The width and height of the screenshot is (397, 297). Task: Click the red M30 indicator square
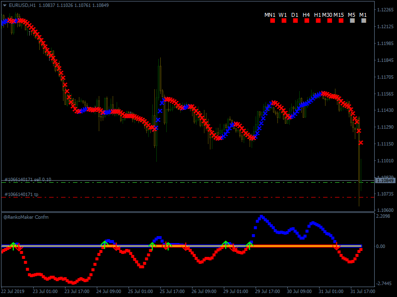[x=330, y=21]
